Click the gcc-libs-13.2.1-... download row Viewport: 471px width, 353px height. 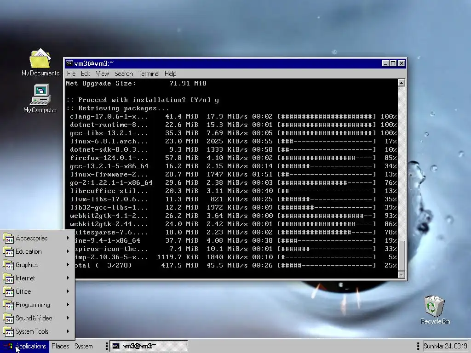click(233, 133)
